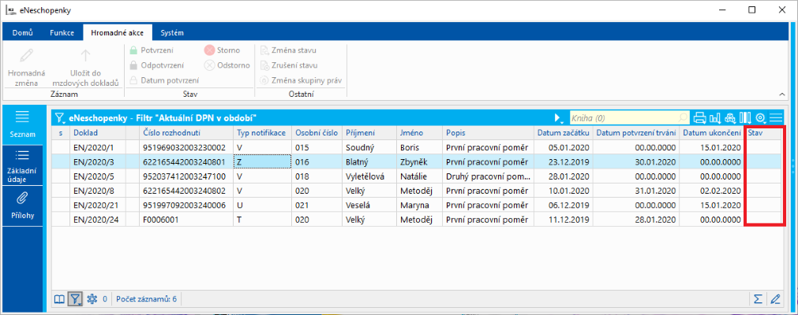Click the Stav column header
The image size is (798, 315).
[x=763, y=132]
